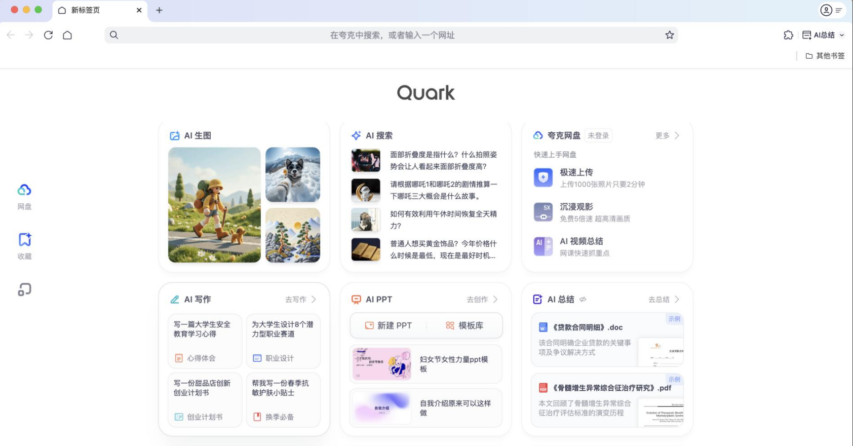Open the husky in snow image thumbnail
This screenshot has height=446, width=853.
[293, 175]
